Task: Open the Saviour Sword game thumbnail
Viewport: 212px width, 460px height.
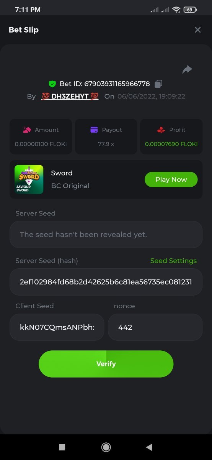Action: [x=29, y=179]
